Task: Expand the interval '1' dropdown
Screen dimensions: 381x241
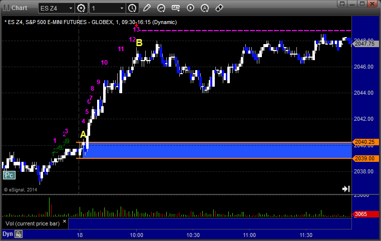Action: pyautogui.click(x=122, y=9)
